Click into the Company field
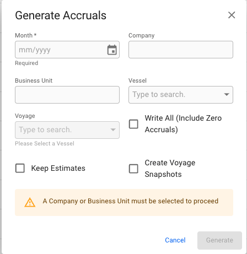This screenshot has width=247, height=254. pyautogui.click(x=181, y=50)
